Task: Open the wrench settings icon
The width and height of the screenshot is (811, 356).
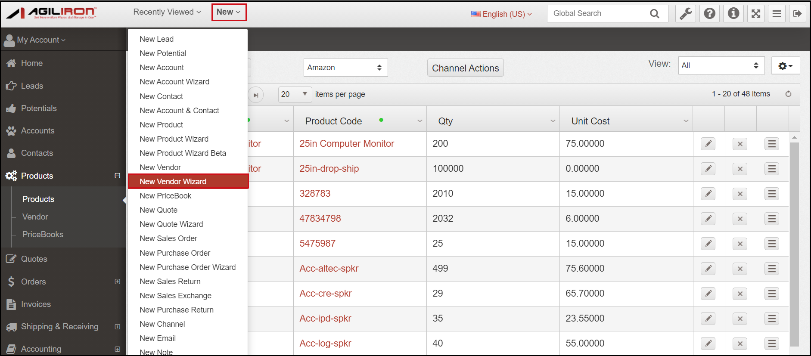Action: click(x=686, y=13)
